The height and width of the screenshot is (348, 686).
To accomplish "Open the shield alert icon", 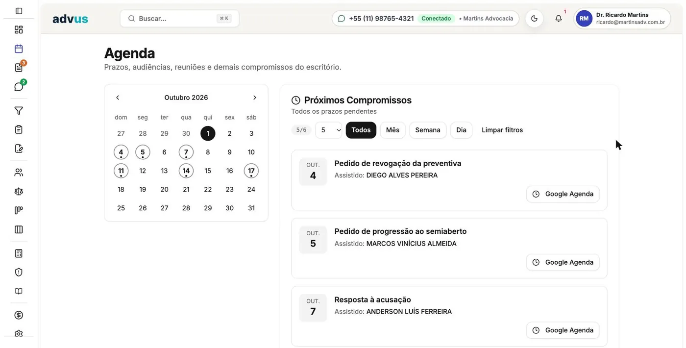I will click(19, 272).
